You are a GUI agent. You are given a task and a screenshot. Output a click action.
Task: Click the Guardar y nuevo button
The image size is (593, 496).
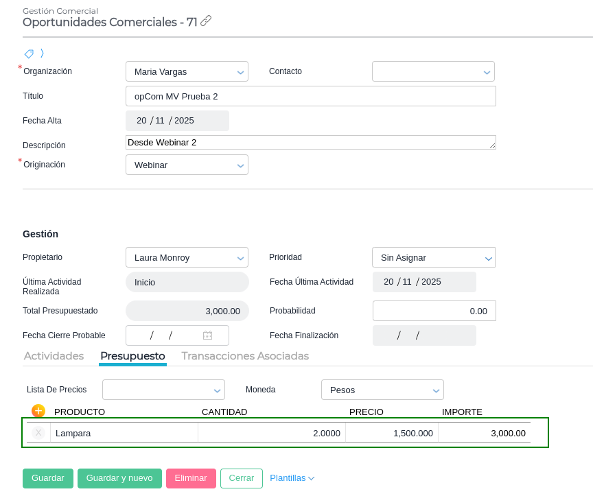(119, 478)
